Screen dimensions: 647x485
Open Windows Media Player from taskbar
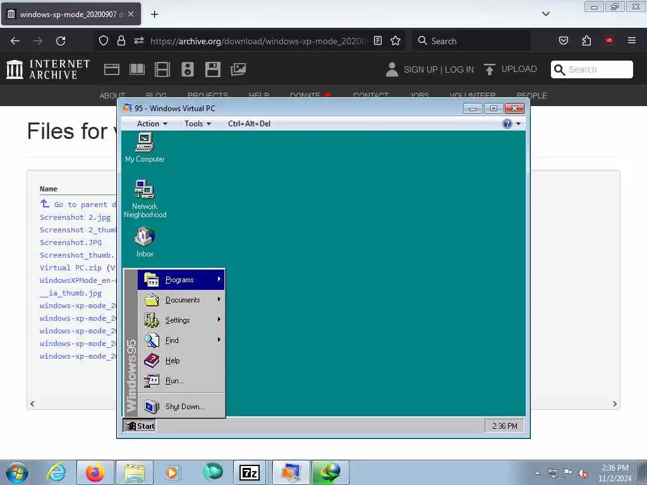tap(172, 472)
